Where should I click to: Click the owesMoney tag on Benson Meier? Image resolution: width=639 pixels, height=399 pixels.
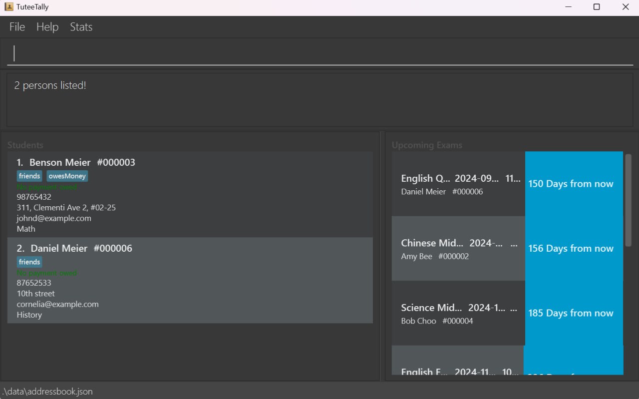point(67,176)
